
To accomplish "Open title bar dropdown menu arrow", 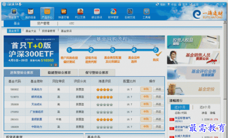I will point(205,4).
